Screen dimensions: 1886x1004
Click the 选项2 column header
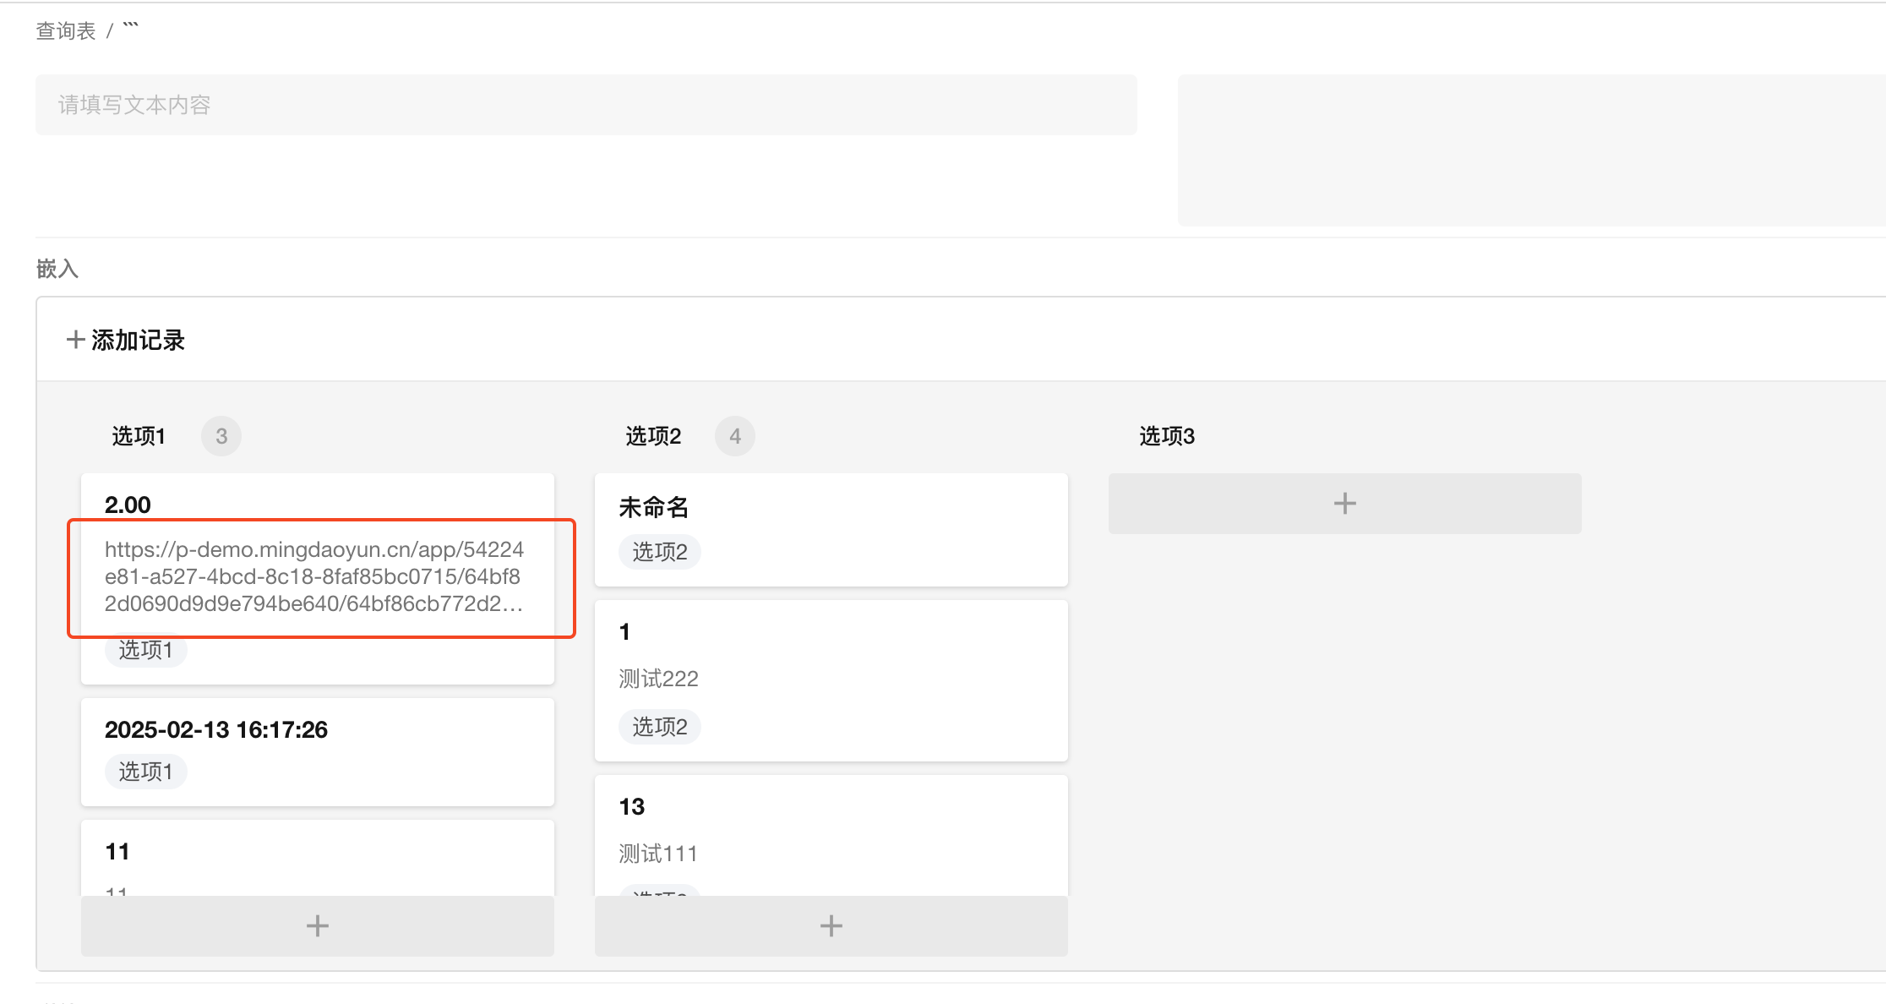(652, 436)
